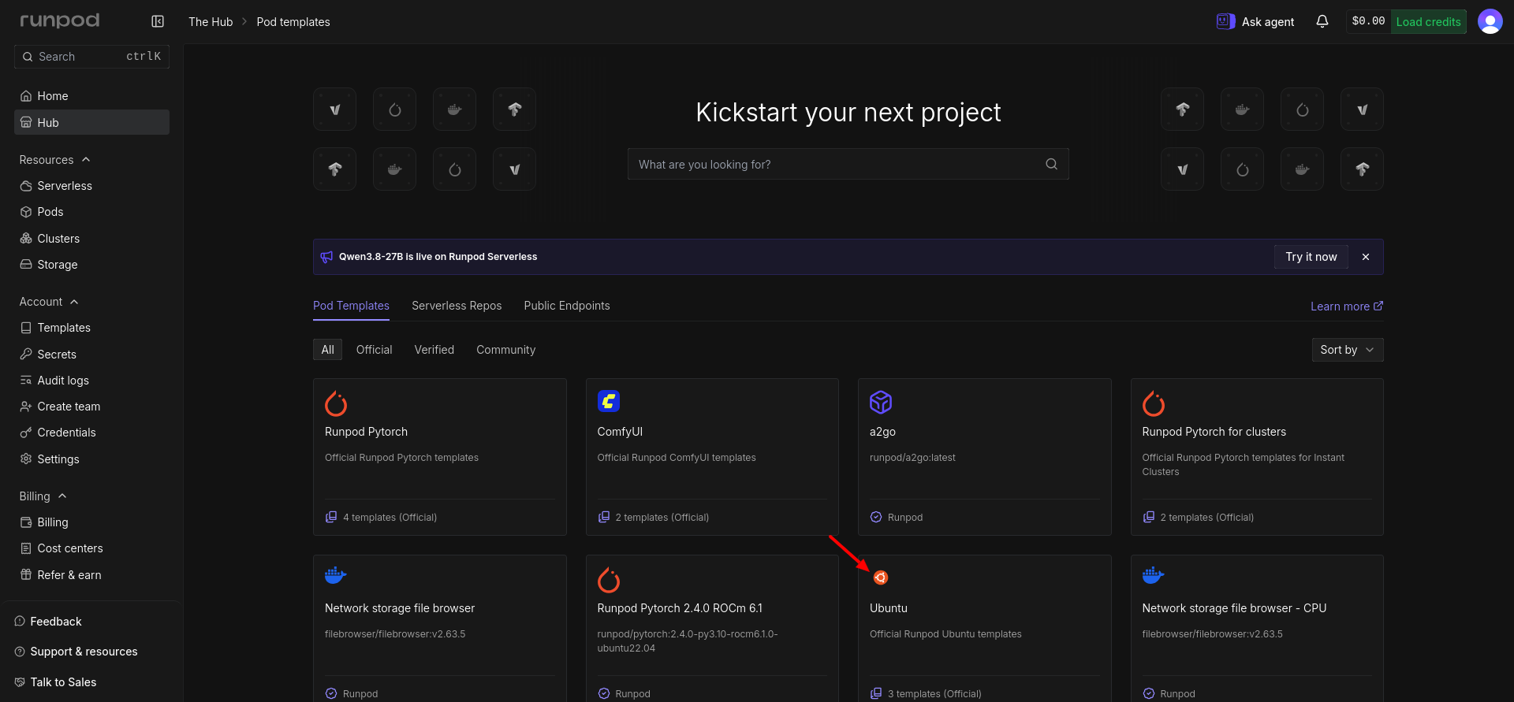This screenshot has height=702, width=1514.
Task: Click the Load credits button
Action: [x=1428, y=22]
